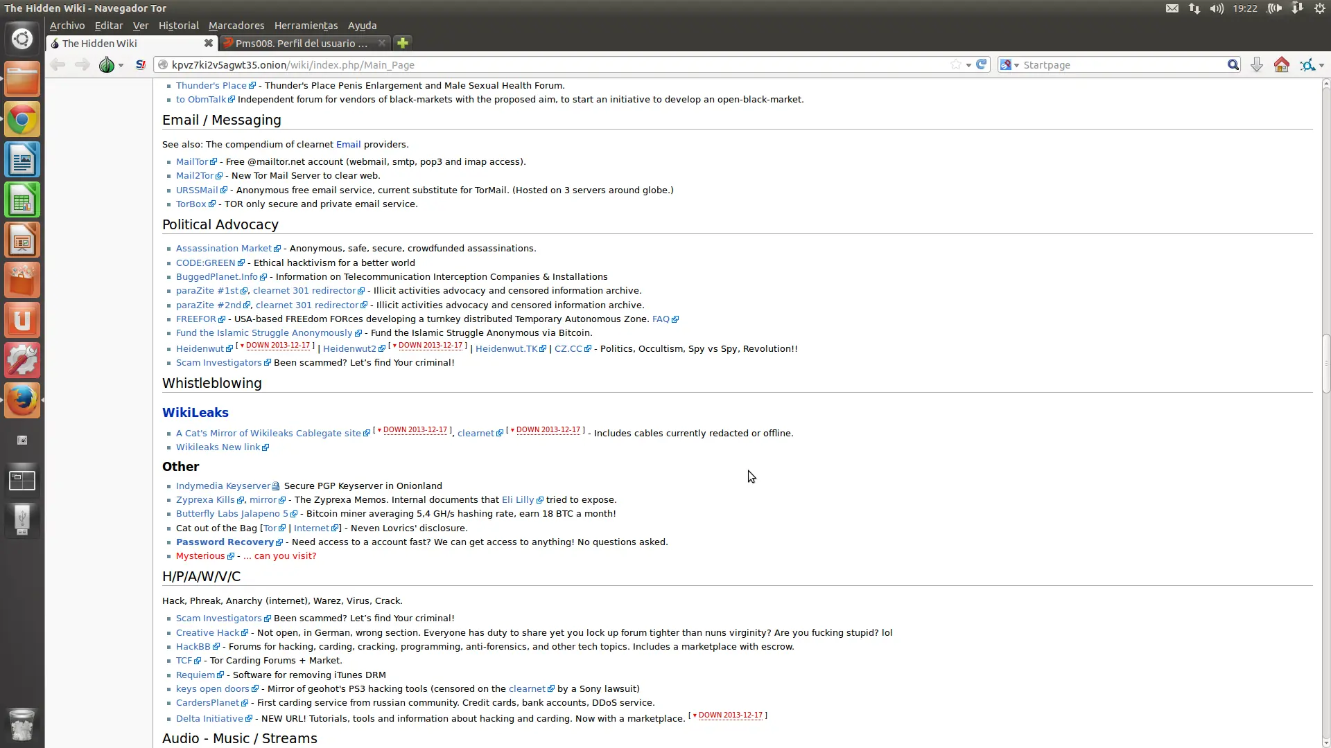Image resolution: width=1331 pixels, height=748 pixels.
Task: Open LibreOffice Writer from the launcher
Action: (22, 159)
